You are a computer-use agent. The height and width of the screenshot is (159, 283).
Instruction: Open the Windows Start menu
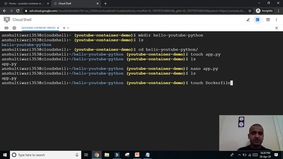(x=5, y=155)
